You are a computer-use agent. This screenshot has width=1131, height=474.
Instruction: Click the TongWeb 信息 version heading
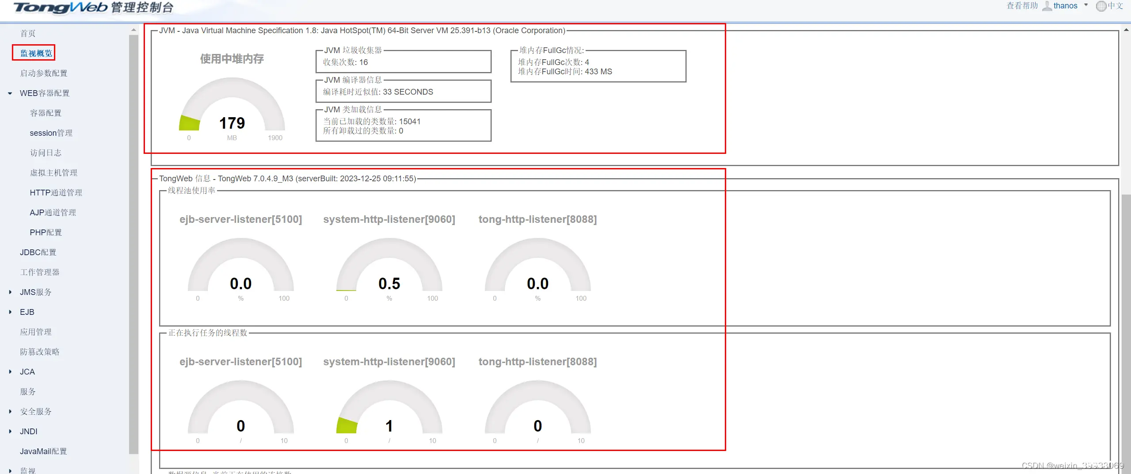288,179
